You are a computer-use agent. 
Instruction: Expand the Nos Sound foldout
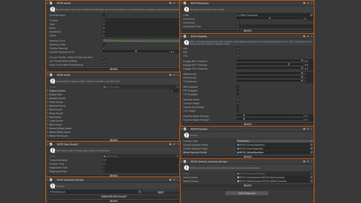point(48,117)
